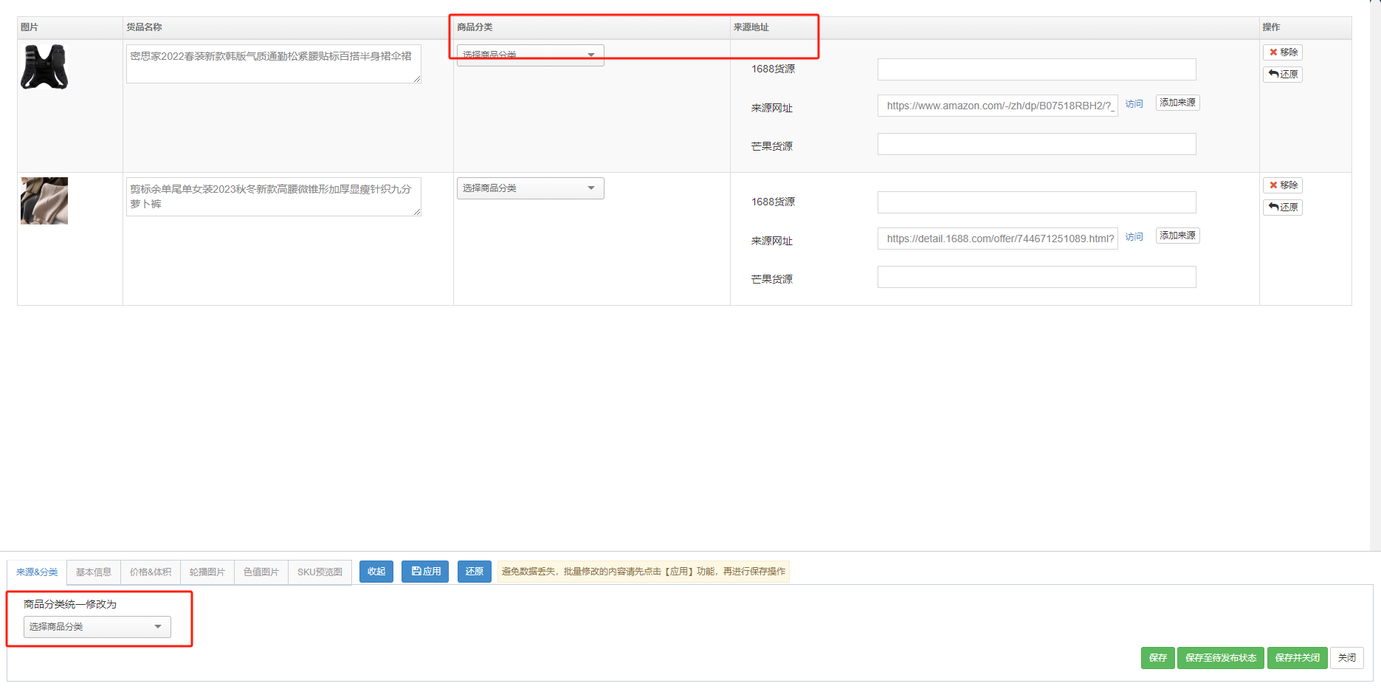Remove the first product row
The height and width of the screenshot is (689, 1381).
pyautogui.click(x=1282, y=52)
